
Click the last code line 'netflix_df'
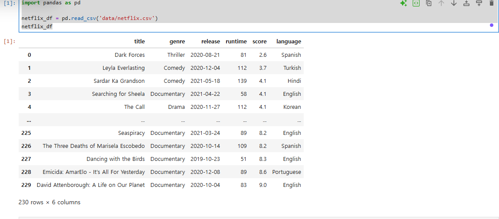point(37,26)
